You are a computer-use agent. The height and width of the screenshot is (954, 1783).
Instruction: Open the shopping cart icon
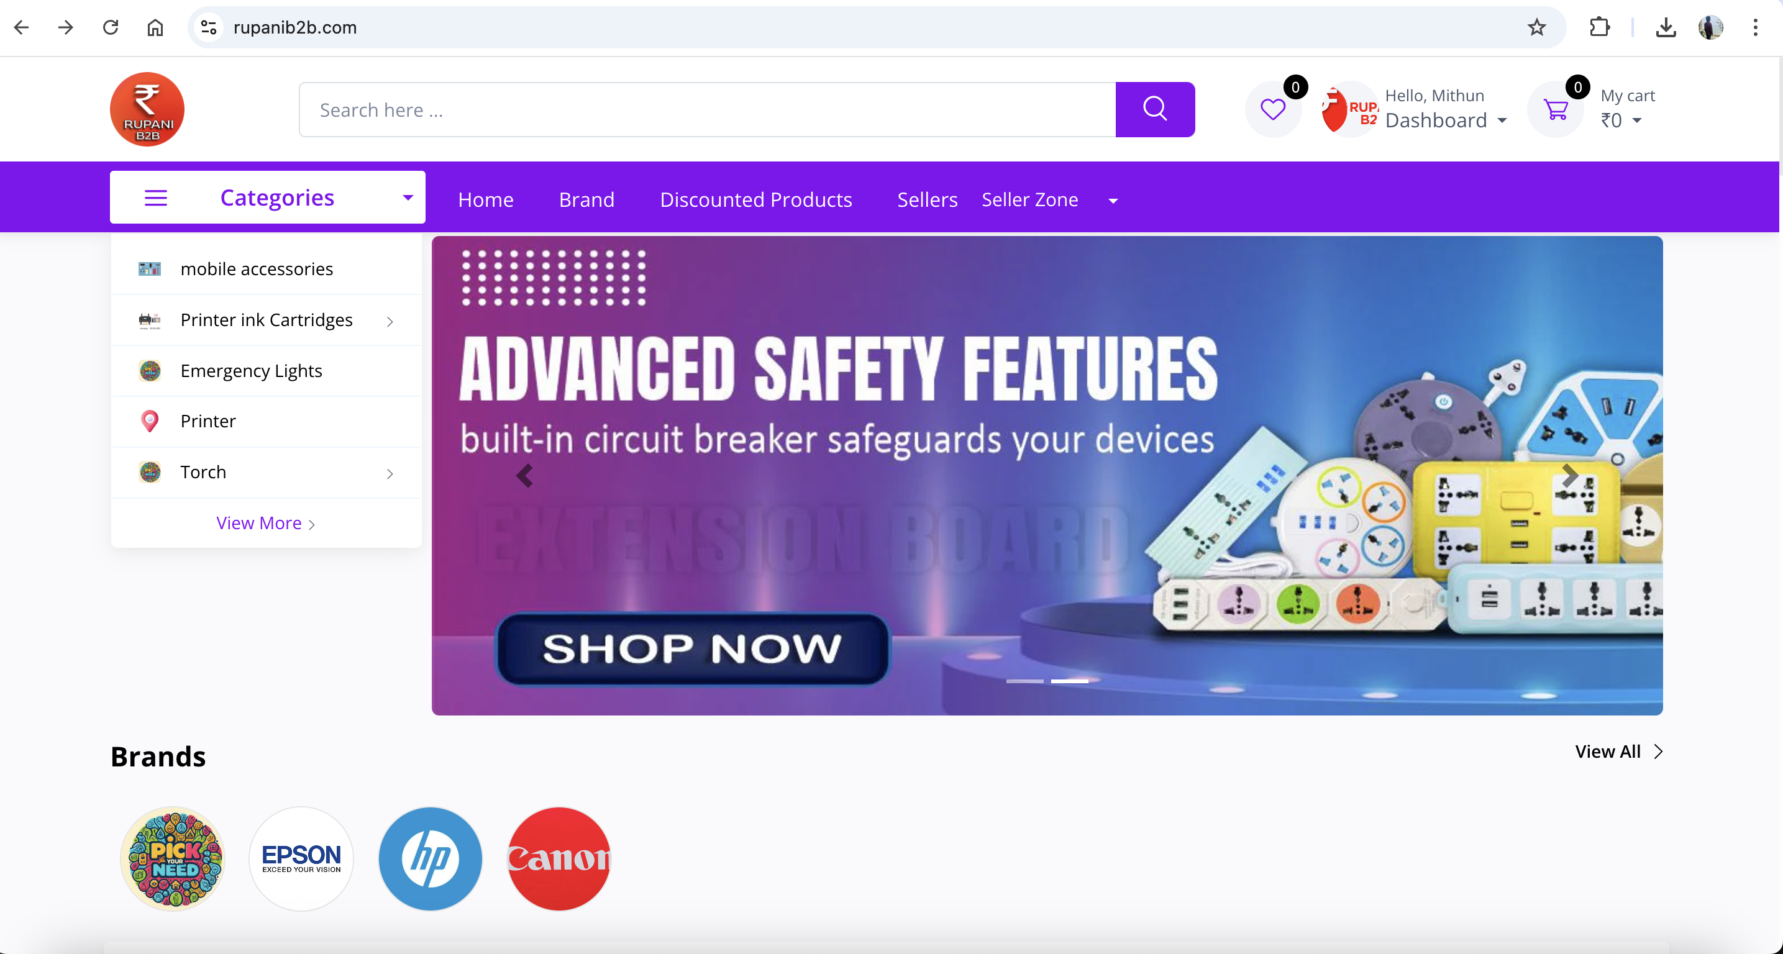1556,109
